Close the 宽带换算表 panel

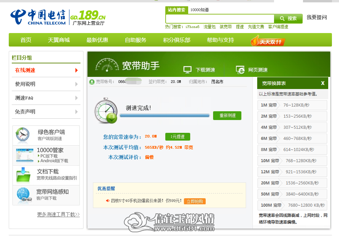point(323,83)
